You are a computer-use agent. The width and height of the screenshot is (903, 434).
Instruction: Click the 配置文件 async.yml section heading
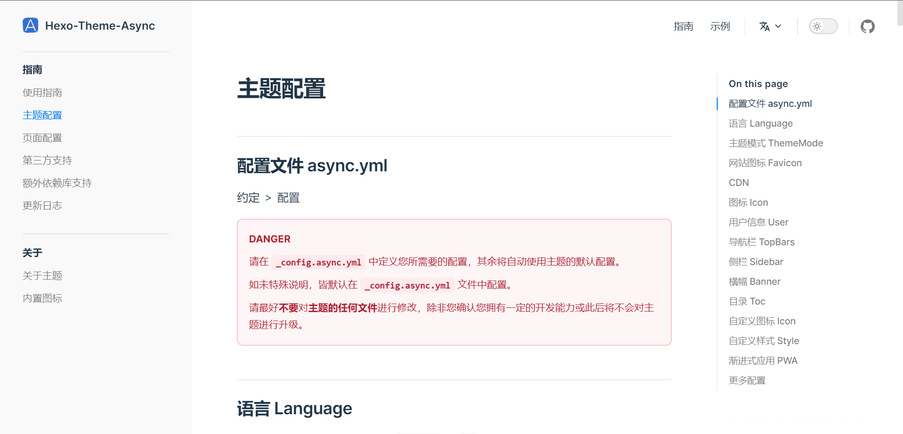pyautogui.click(x=312, y=166)
